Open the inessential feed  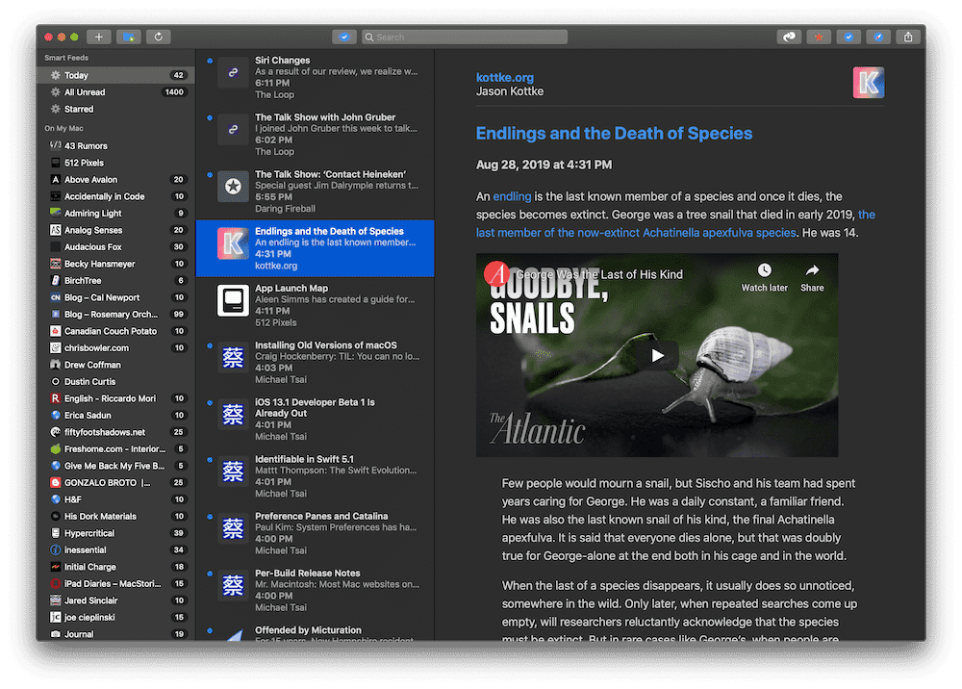pos(115,550)
